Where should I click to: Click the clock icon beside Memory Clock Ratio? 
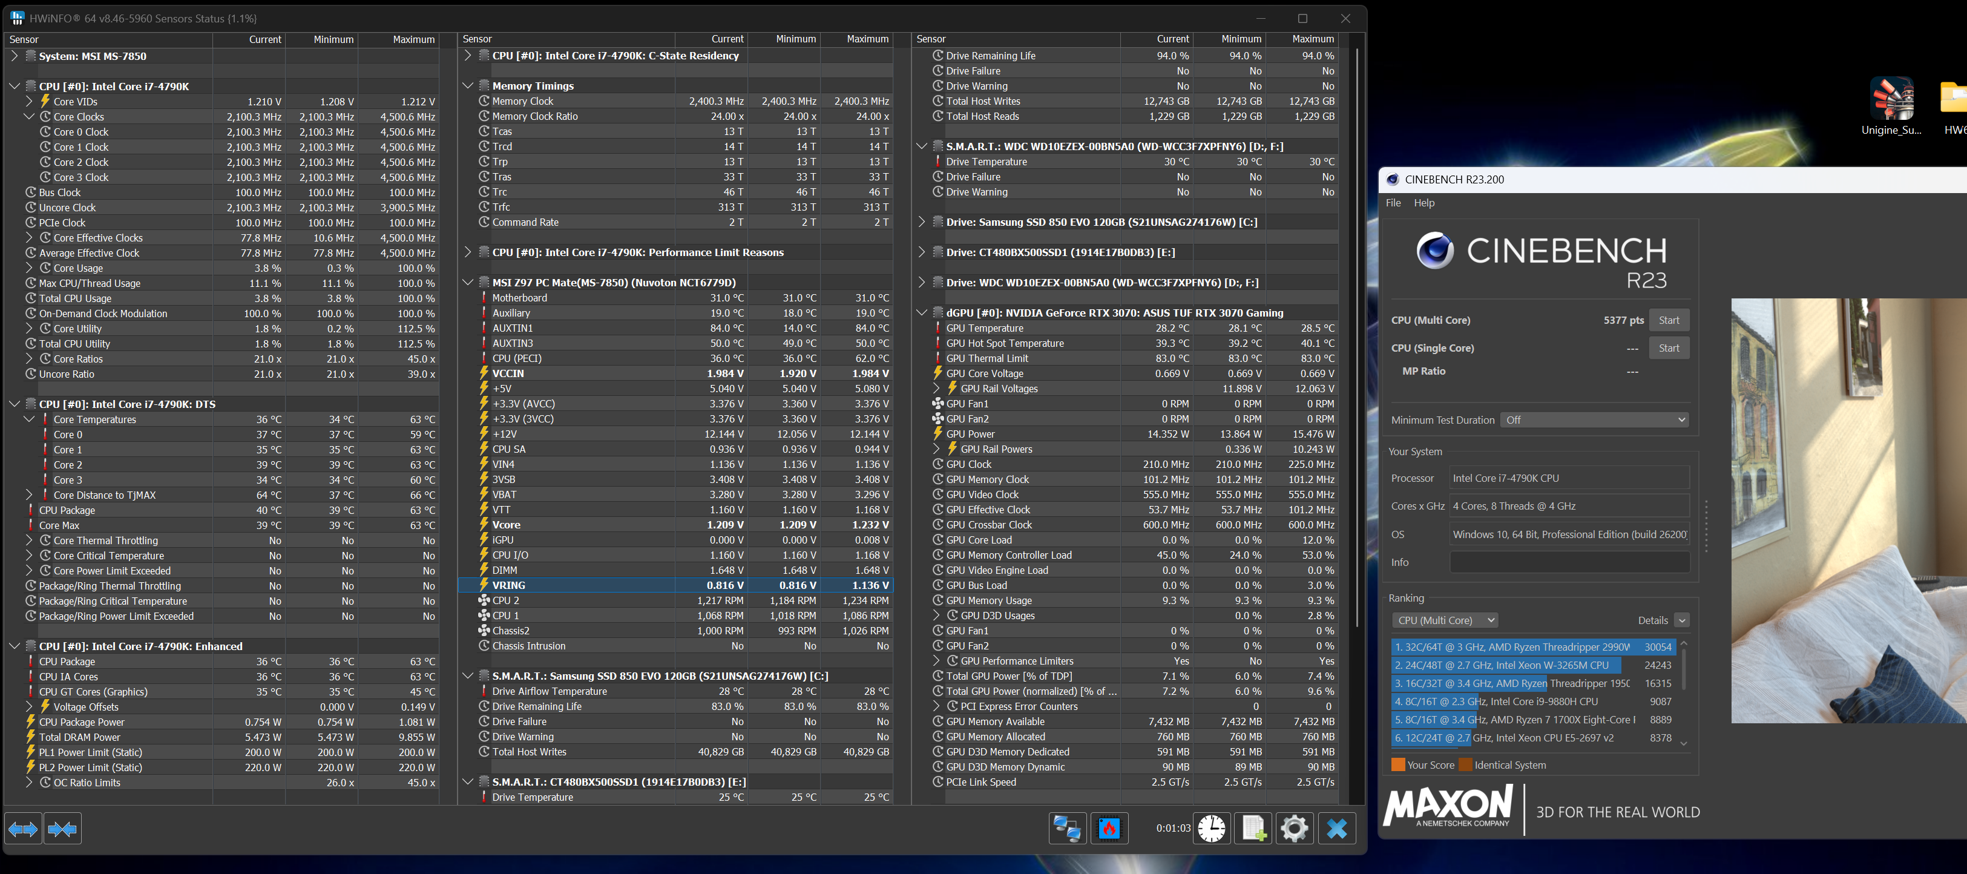484,116
